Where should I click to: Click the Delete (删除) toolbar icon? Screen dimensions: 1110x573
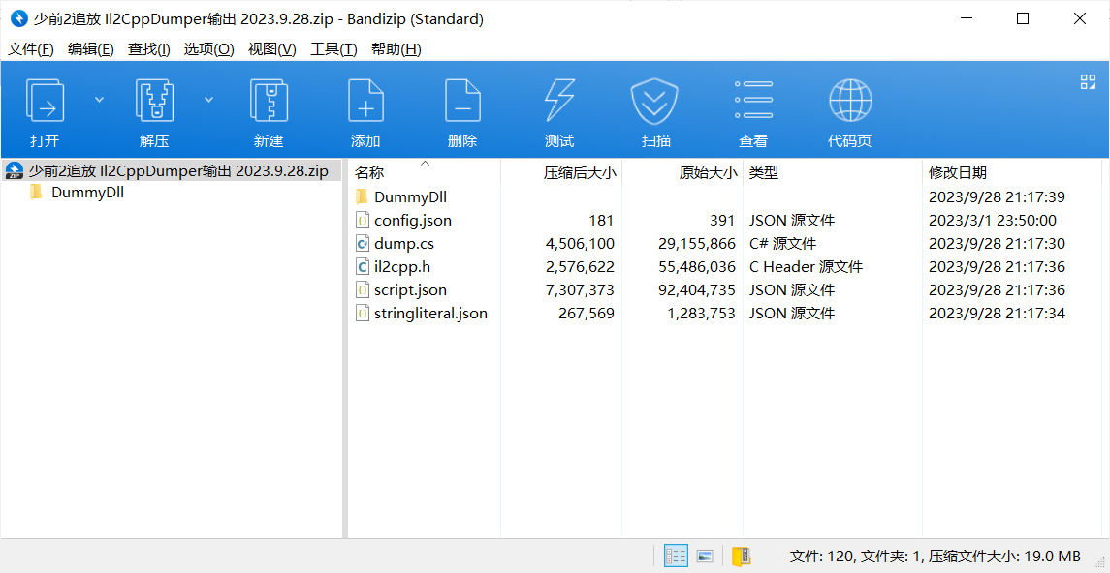point(462,101)
